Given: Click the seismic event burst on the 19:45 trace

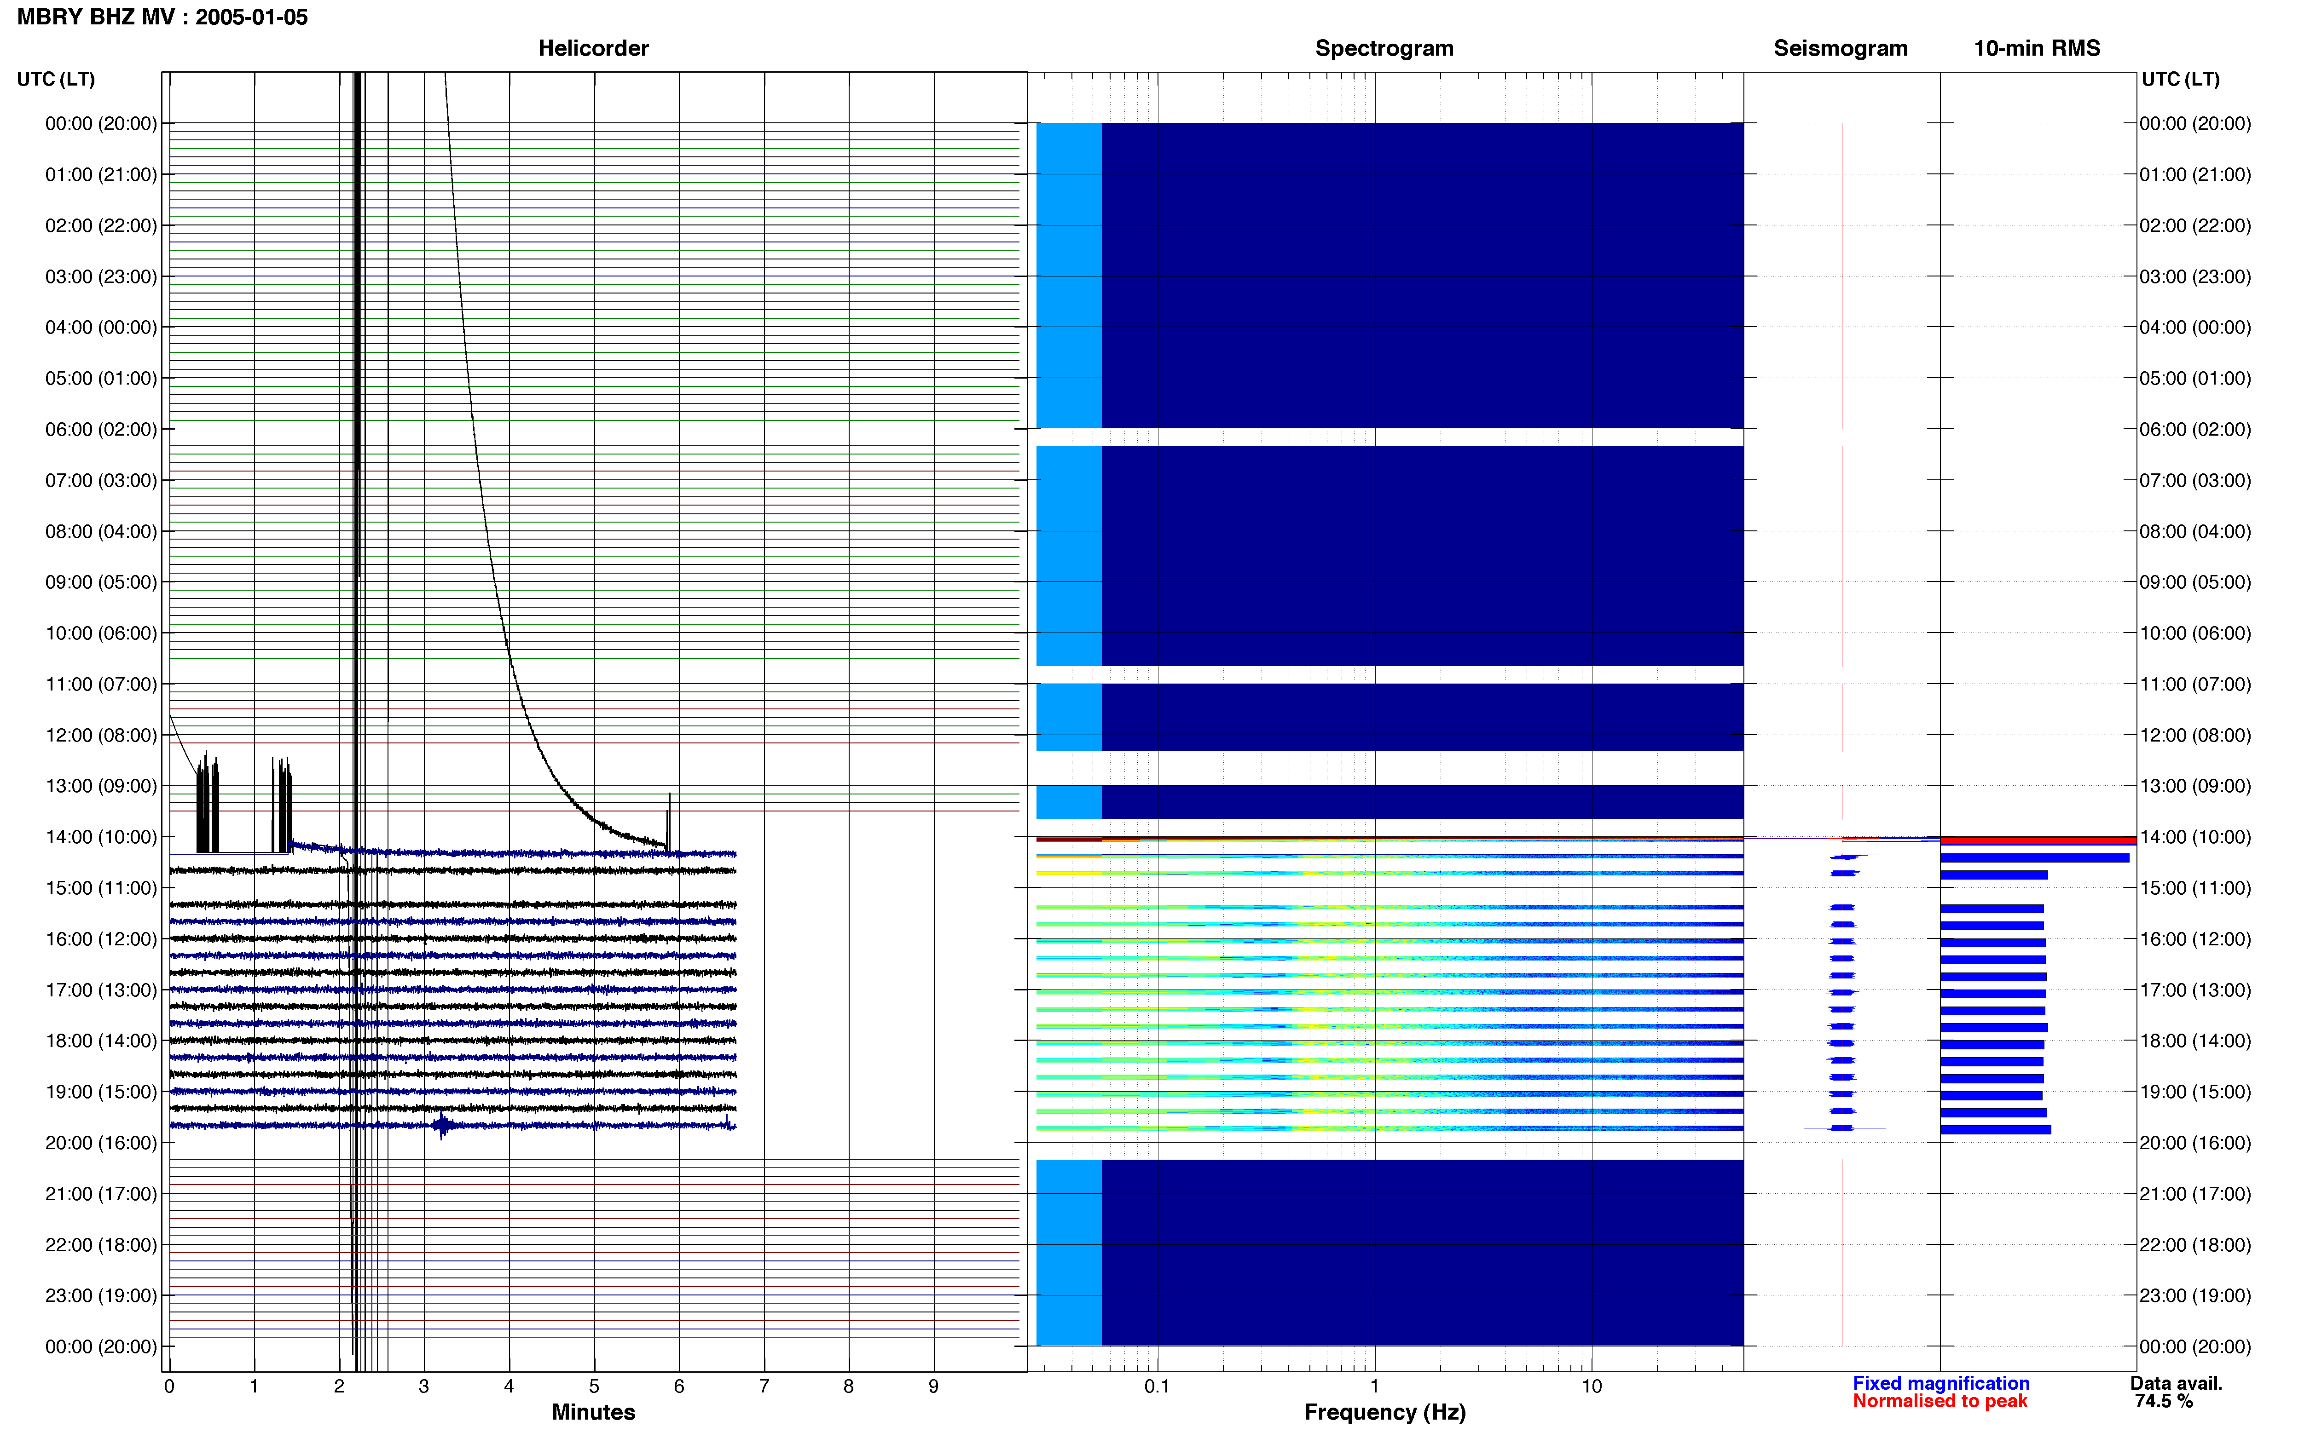Looking at the screenshot, I should coord(441,1126).
